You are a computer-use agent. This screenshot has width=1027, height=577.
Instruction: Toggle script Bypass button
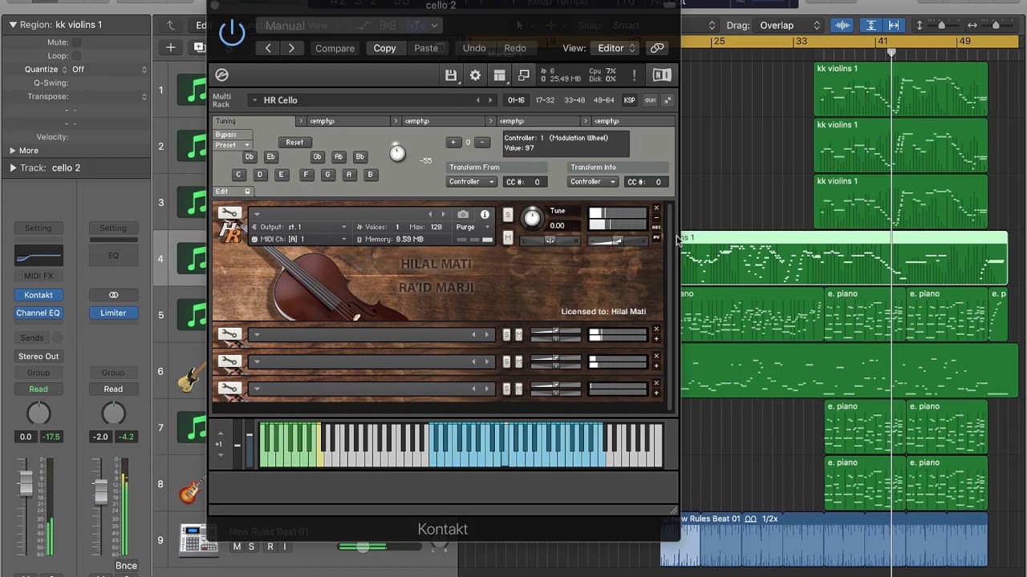(x=233, y=135)
